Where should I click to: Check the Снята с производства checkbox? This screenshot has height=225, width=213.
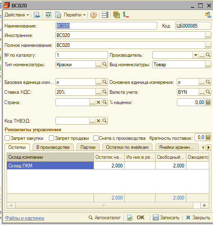(96, 138)
